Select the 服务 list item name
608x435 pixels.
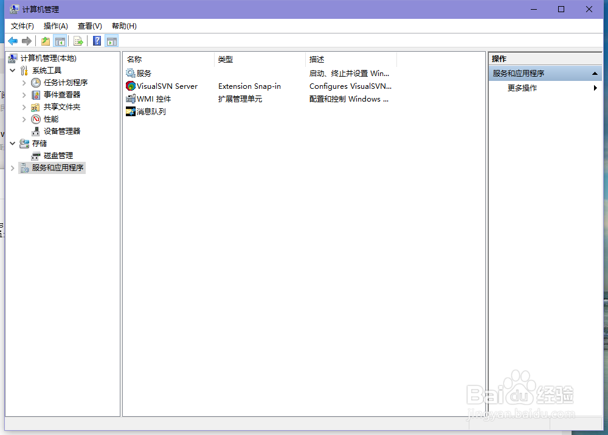[x=144, y=74]
